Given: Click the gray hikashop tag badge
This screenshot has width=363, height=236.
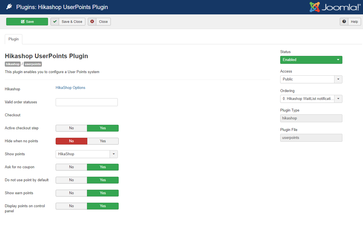Looking at the screenshot, I should [13, 64].
